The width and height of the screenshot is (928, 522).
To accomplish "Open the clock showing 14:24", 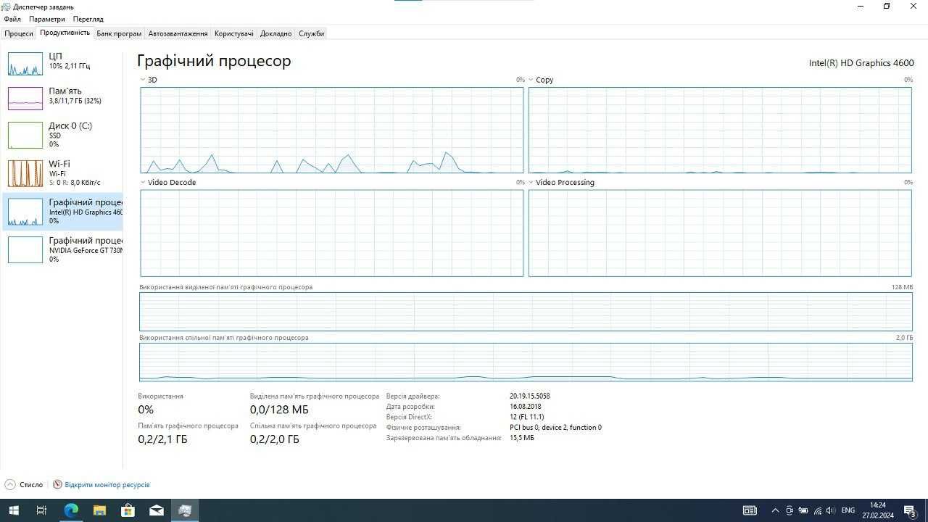I will tap(877, 510).
